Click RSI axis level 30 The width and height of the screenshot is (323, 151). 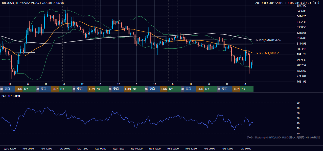tap(298, 128)
